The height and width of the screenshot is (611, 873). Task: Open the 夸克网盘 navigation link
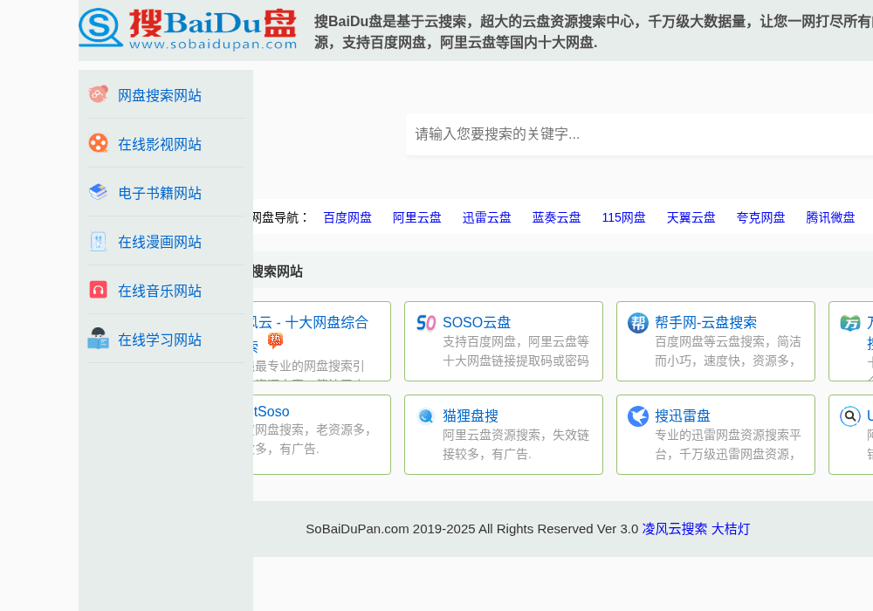760,217
